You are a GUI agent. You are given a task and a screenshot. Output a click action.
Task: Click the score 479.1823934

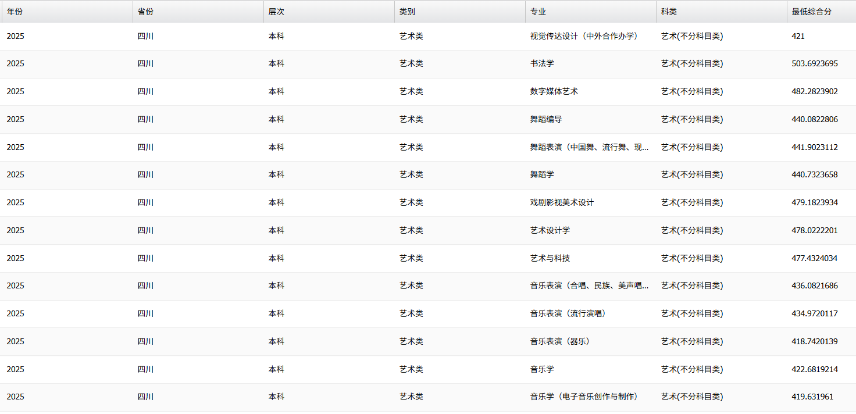point(815,202)
